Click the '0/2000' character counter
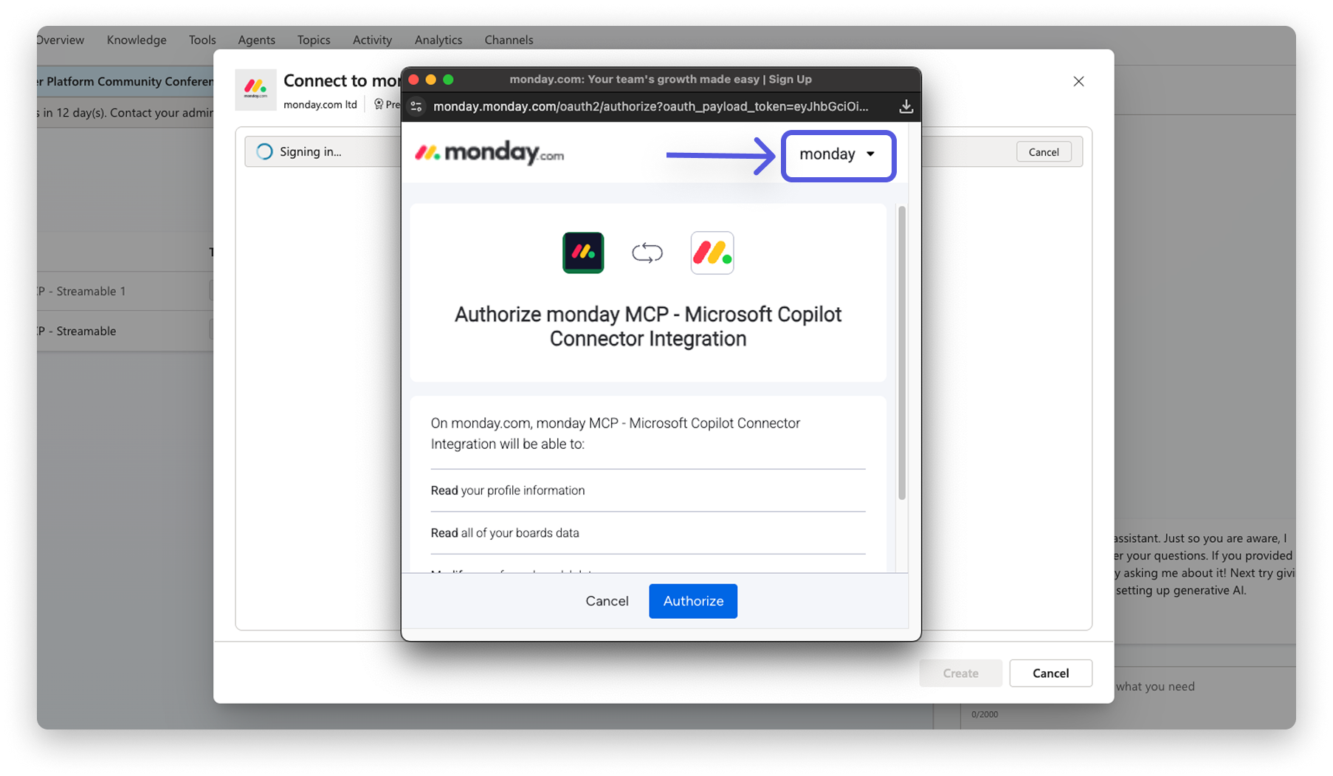Screen dimensions: 1333x776 coord(985,715)
